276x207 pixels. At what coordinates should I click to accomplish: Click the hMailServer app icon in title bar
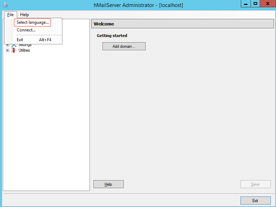pos(6,5)
